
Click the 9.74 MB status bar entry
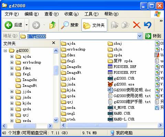(89, 133)
